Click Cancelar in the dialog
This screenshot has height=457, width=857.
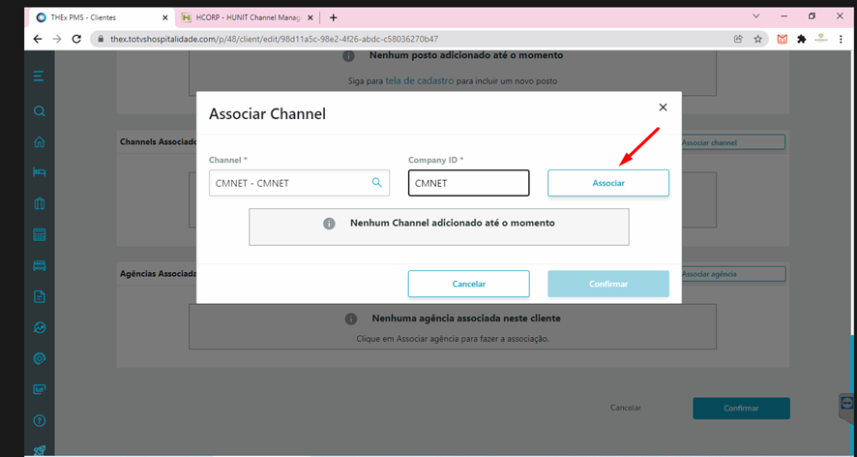[x=469, y=284]
